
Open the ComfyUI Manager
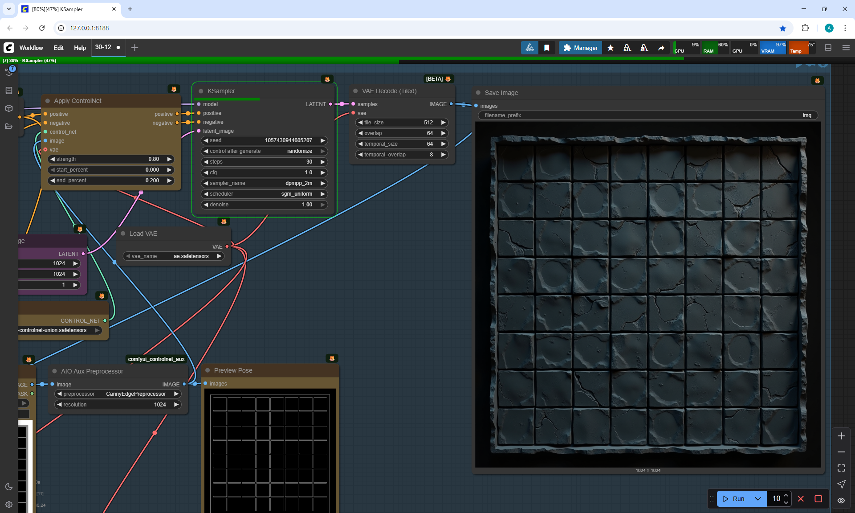(580, 48)
